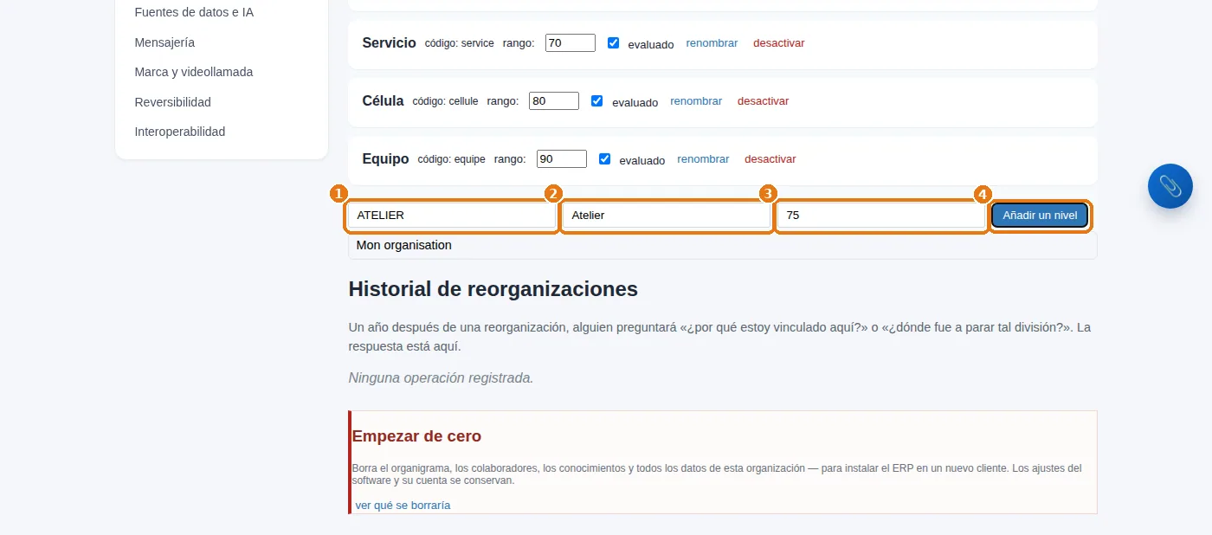Go to Marca y videollamada settings
Image resolution: width=1212 pixels, height=535 pixels.
(x=194, y=72)
